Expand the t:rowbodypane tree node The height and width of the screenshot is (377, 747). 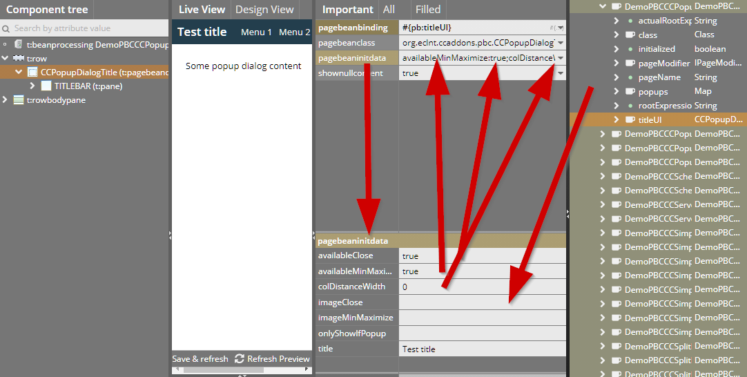pos(6,100)
